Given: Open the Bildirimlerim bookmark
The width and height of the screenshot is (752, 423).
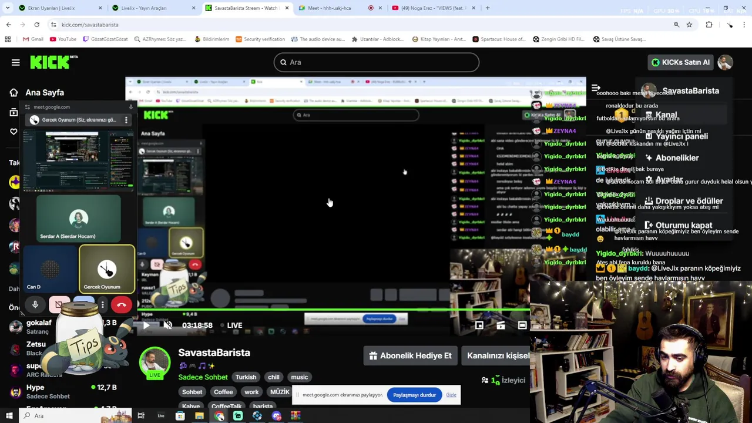Looking at the screenshot, I should tap(211, 39).
